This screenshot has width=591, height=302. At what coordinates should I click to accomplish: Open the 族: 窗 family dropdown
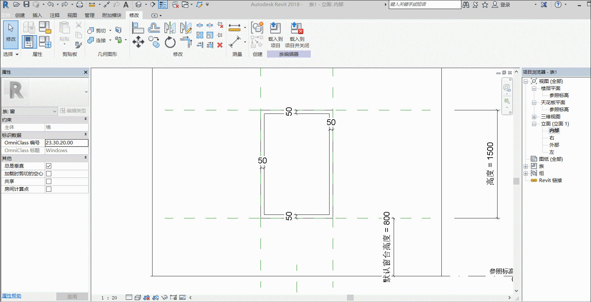(29, 111)
